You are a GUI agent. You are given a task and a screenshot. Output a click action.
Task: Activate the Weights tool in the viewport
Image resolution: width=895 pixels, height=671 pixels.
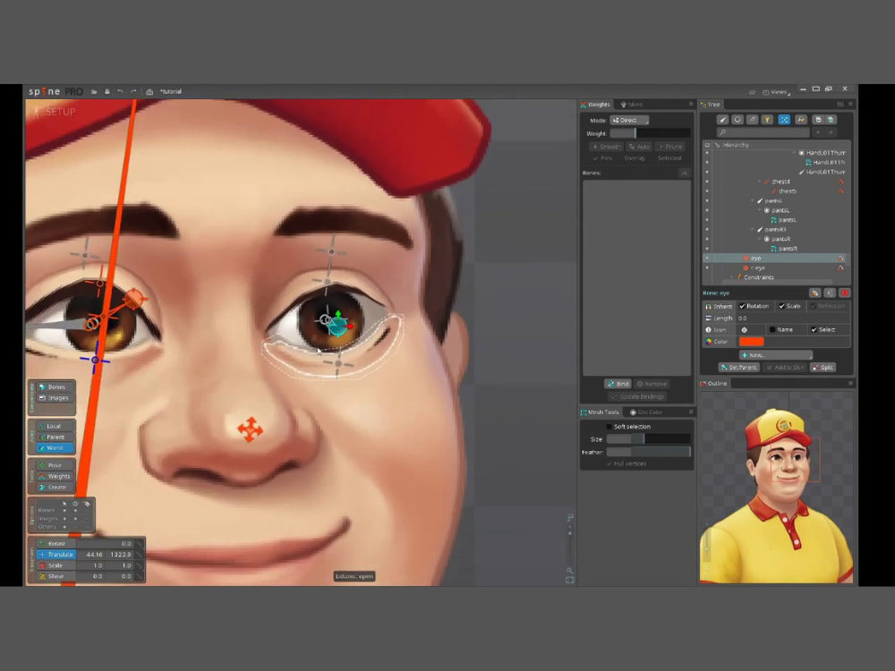pos(55,476)
